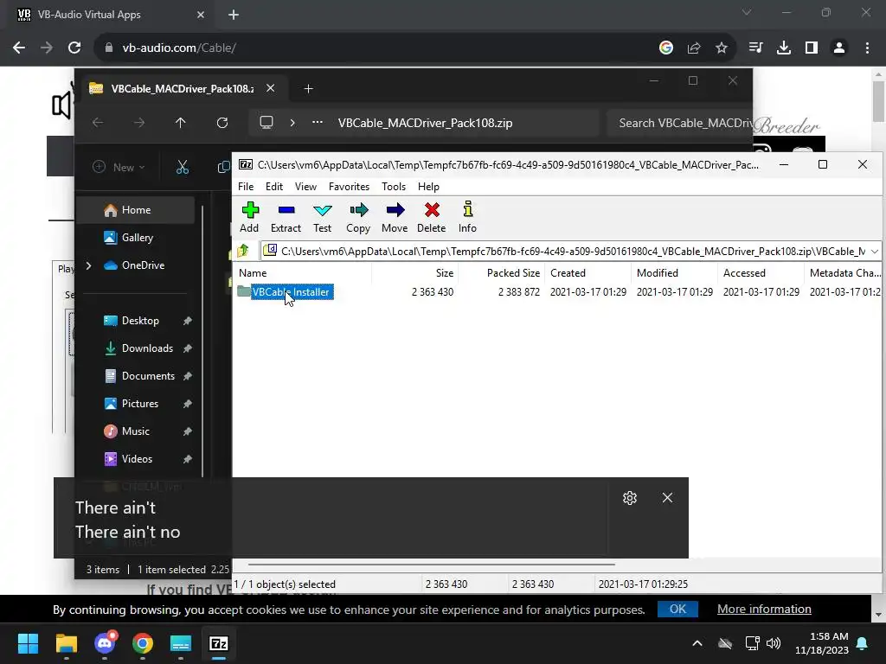This screenshot has width=886, height=664.
Task: Open the Discord taskbar icon
Action: pyautogui.click(x=105, y=643)
